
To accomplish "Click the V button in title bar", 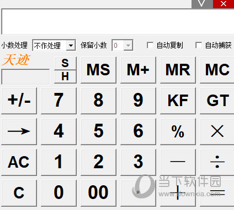I will pyautogui.click(x=202, y=4).
